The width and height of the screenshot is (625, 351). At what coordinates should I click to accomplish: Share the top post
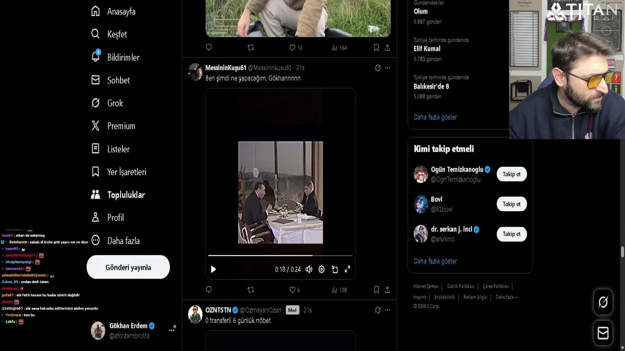pyautogui.click(x=387, y=47)
